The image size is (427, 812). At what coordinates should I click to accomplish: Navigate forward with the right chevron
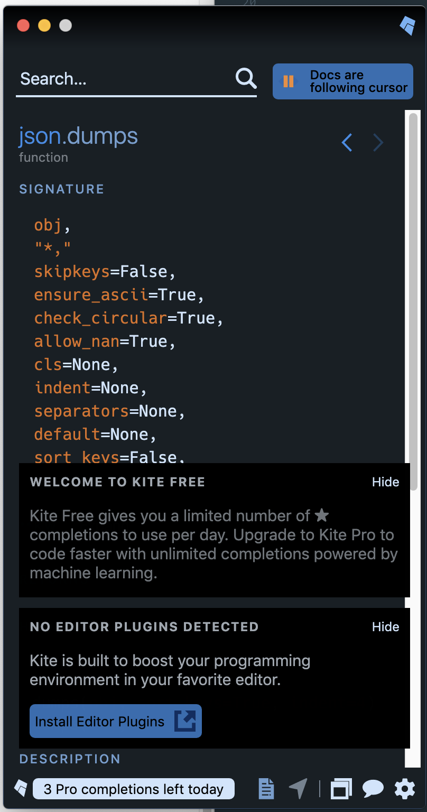[378, 142]
